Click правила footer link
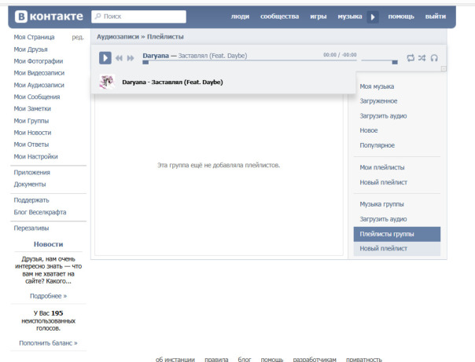Screen dimensions: 475x362 click(216, 359)
